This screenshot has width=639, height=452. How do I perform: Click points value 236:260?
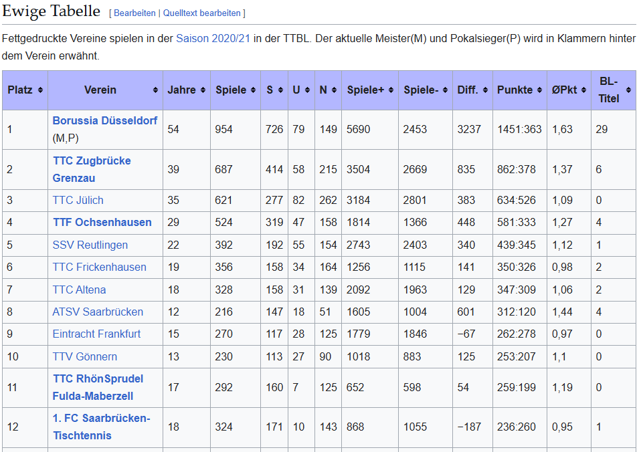click(517, 427)
